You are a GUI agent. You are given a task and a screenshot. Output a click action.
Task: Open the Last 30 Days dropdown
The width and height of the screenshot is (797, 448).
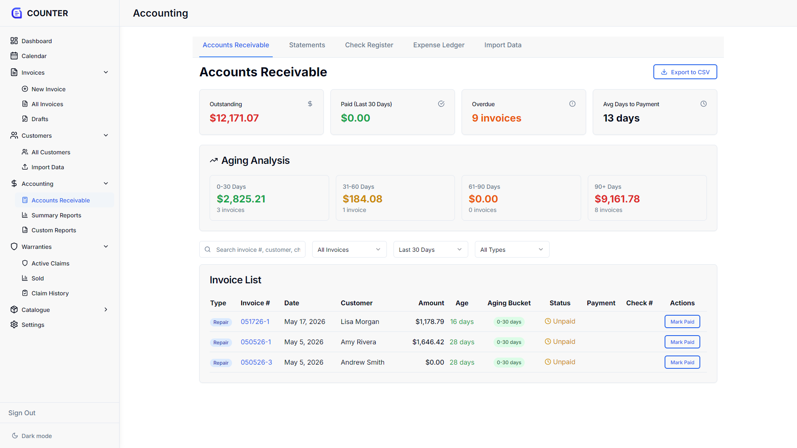pos(430,249)
